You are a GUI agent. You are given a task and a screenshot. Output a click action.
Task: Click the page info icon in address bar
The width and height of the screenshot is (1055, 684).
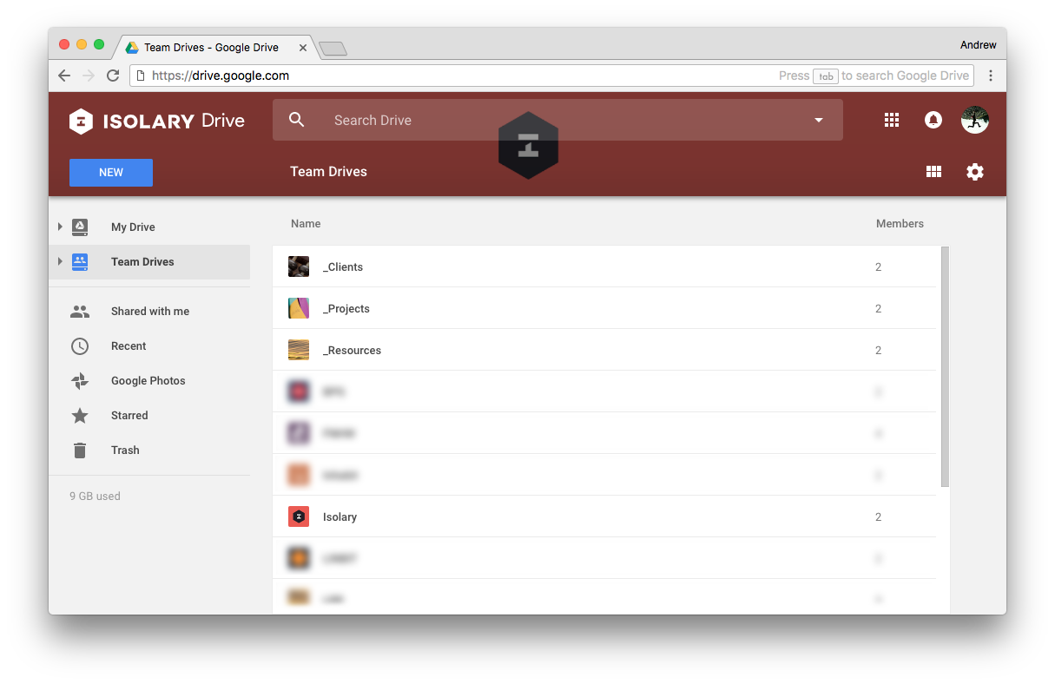click(141, 76)
